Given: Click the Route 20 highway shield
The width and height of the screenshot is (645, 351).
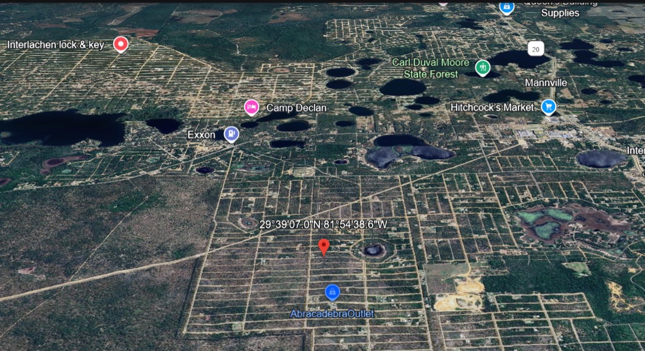Looking at the screenshot, I should [535, 50].
